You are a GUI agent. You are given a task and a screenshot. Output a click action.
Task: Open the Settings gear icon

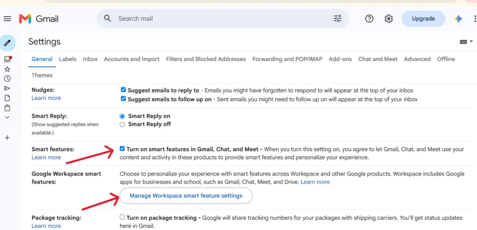click(x=388, y=19)
